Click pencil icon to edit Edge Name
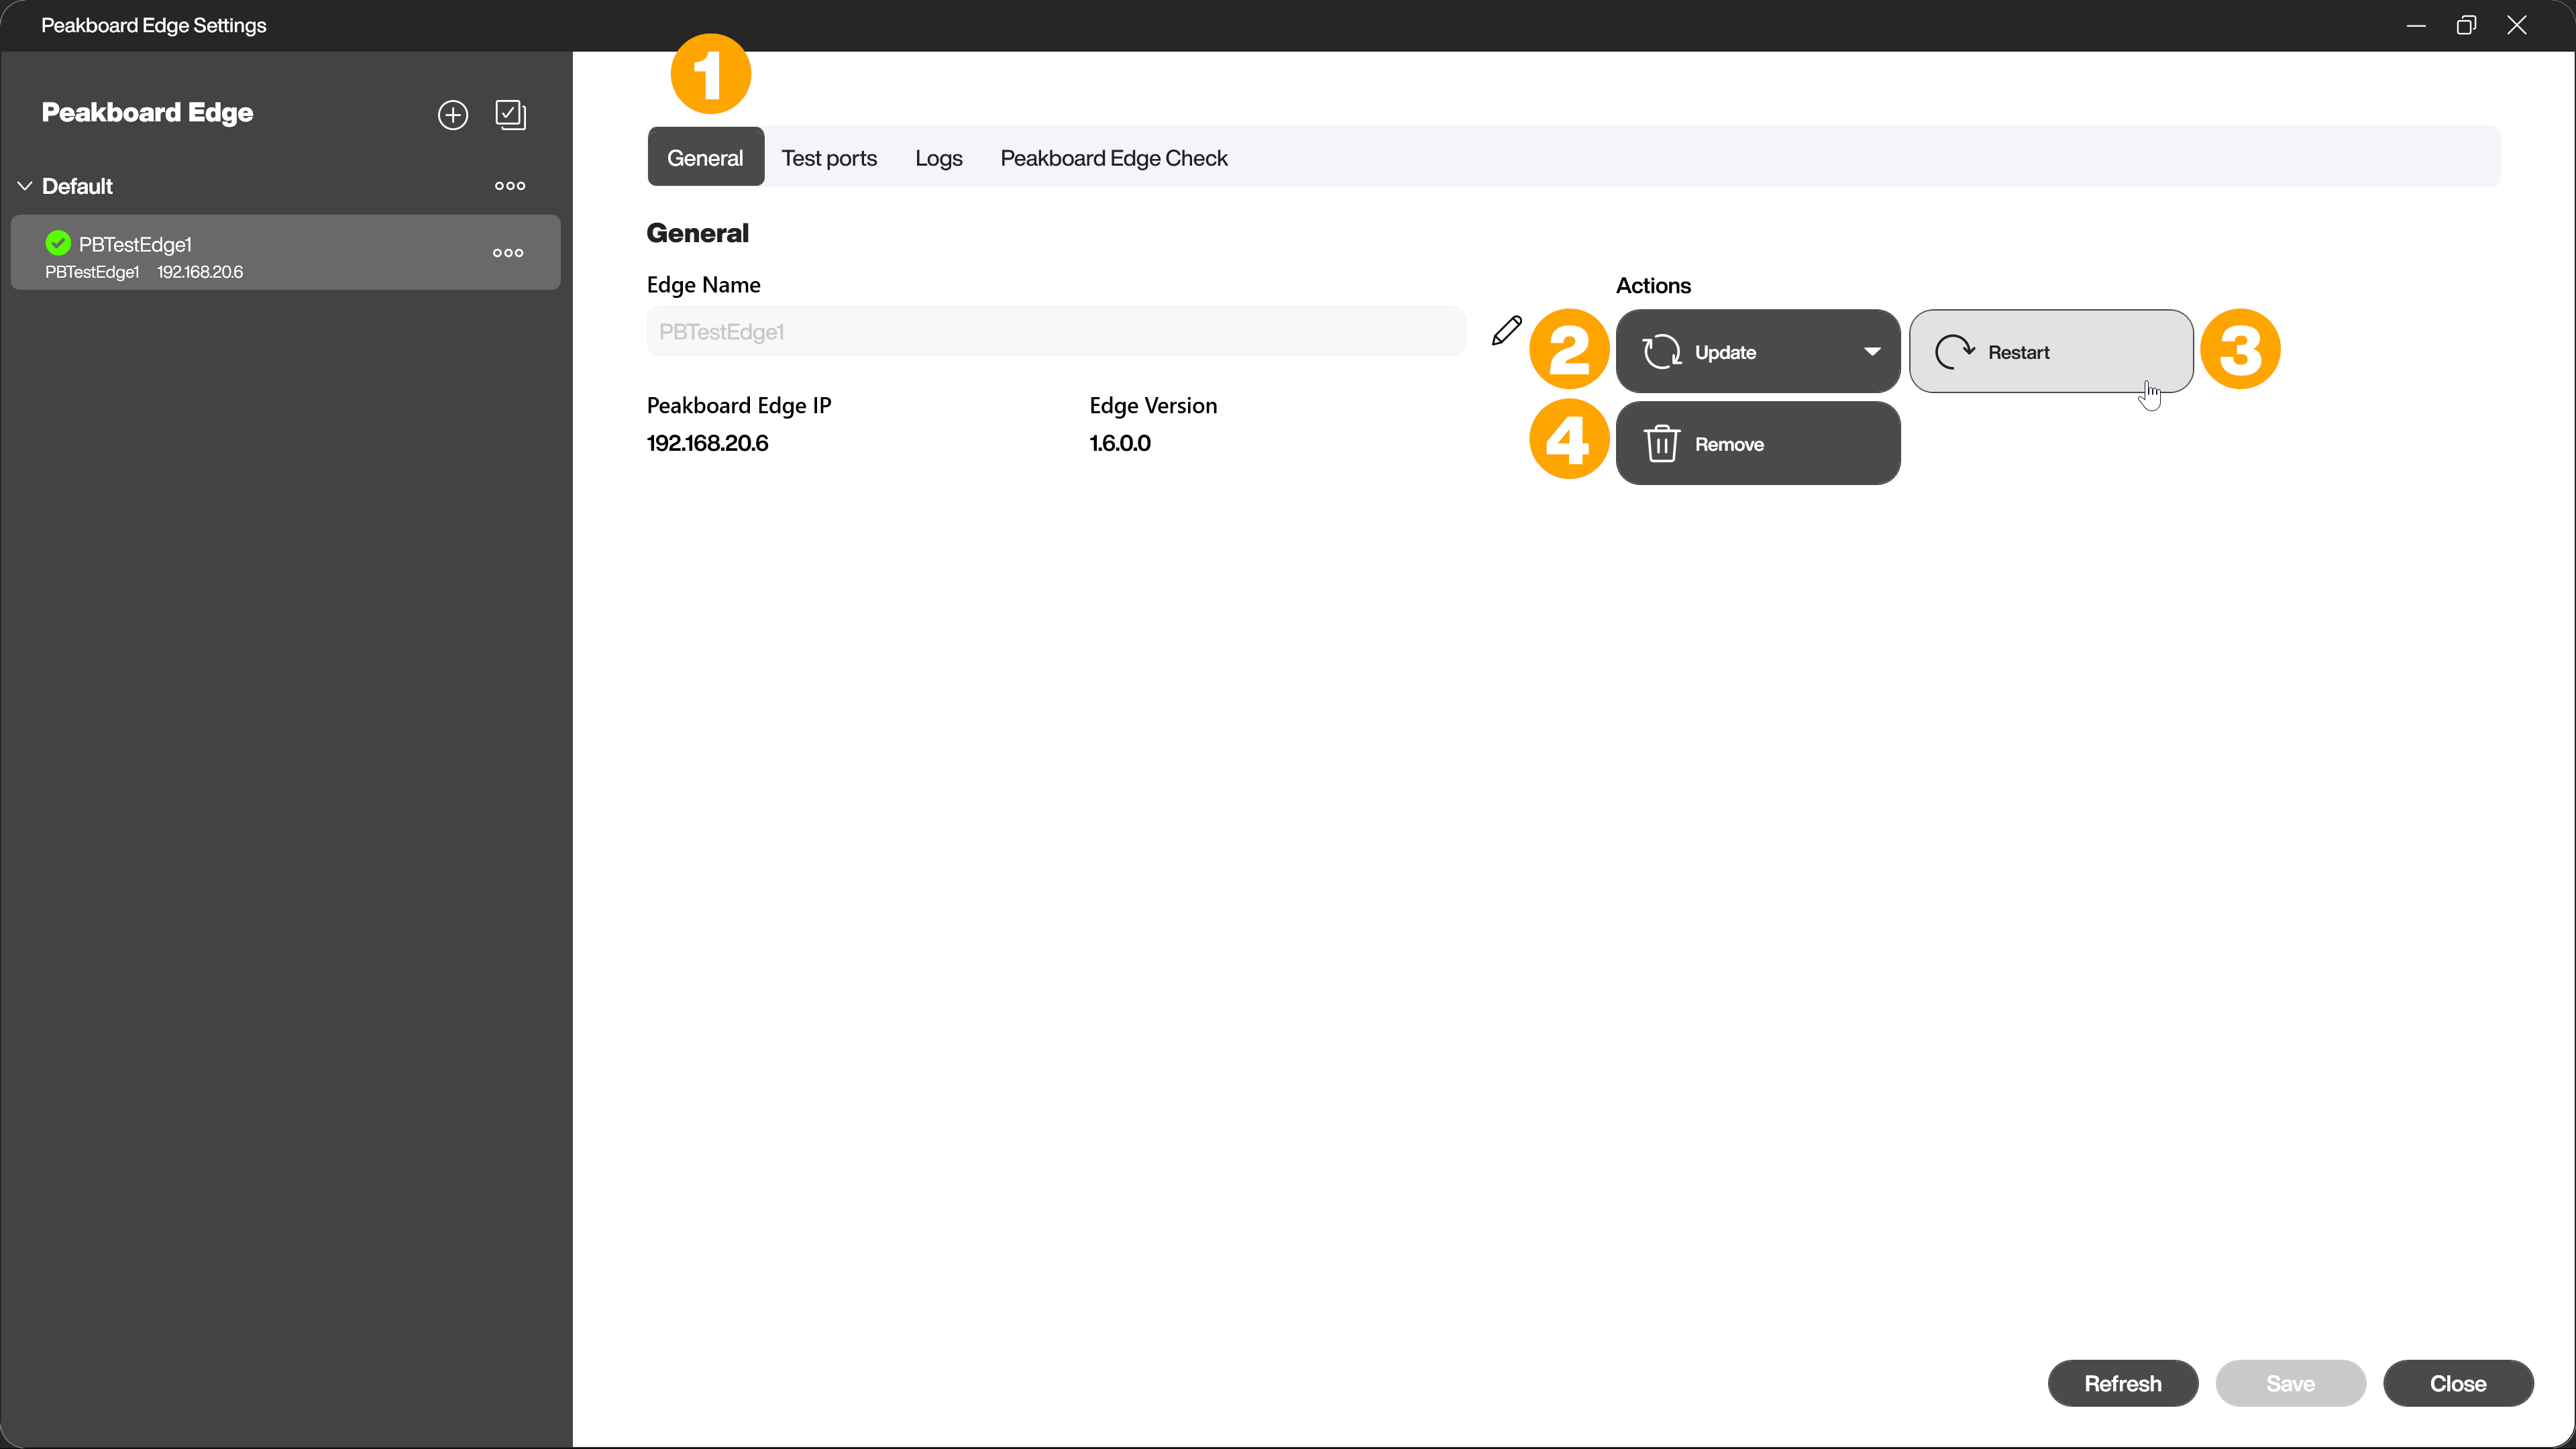The height and width of the screenshot is (1449, 2576). tap(1506, 331)
